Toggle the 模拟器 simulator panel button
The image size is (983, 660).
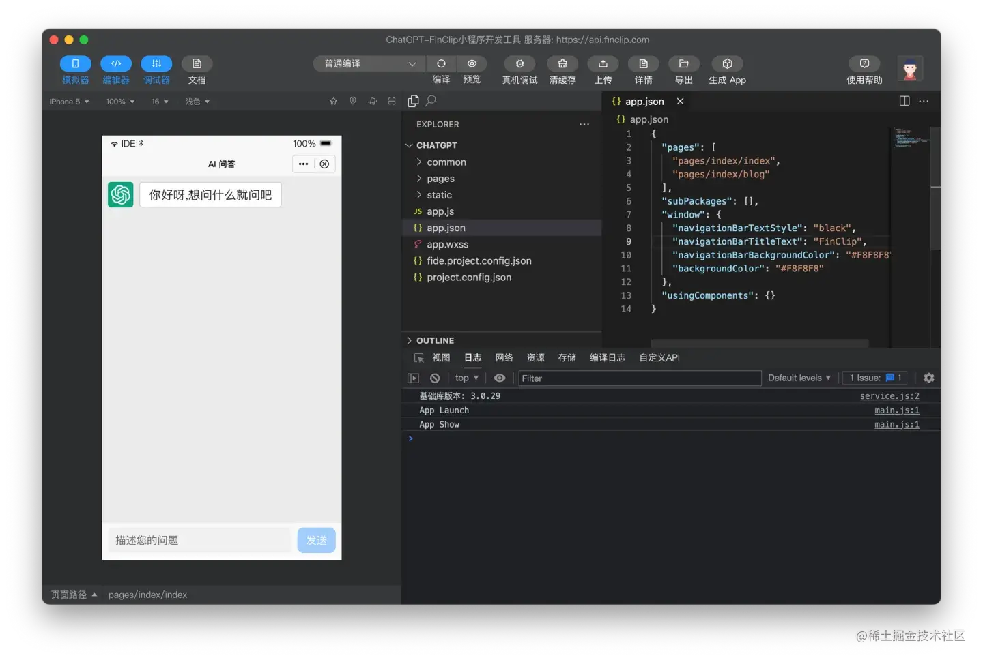75,63
